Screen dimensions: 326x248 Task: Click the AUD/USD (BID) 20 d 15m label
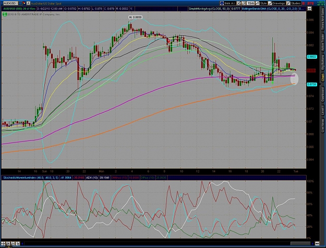[x=19, y=9]
